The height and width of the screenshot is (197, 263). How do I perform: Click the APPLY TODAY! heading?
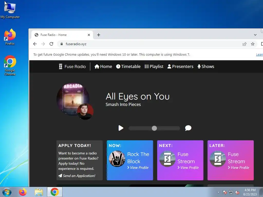coord(75,146)
